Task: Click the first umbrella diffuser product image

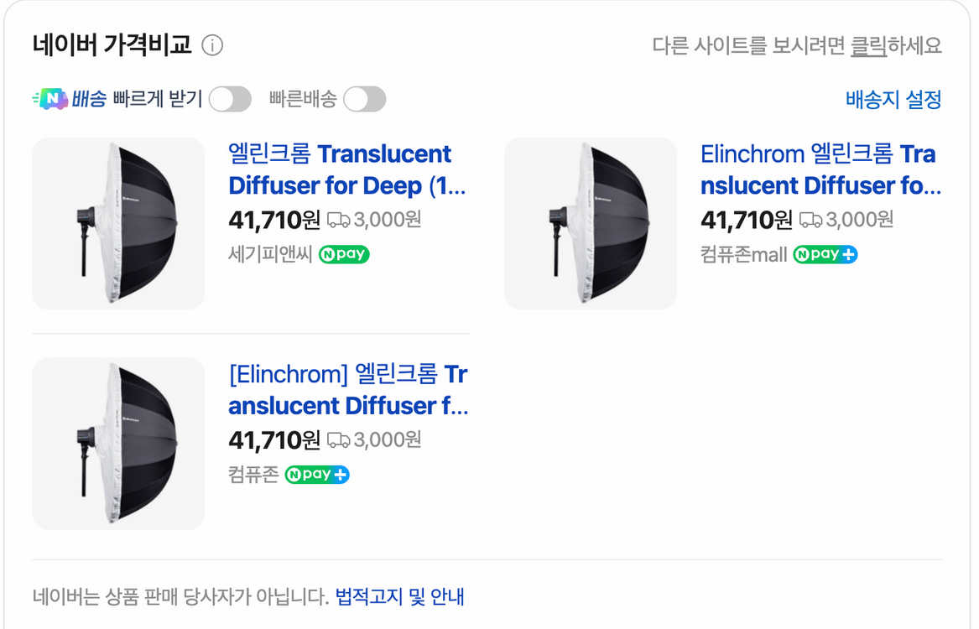Action: (x=117, y=224)
